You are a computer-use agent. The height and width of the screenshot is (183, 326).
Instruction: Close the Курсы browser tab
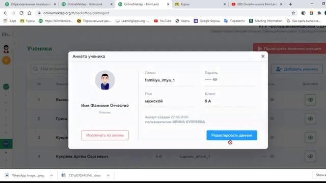click(x=225, y=4)
